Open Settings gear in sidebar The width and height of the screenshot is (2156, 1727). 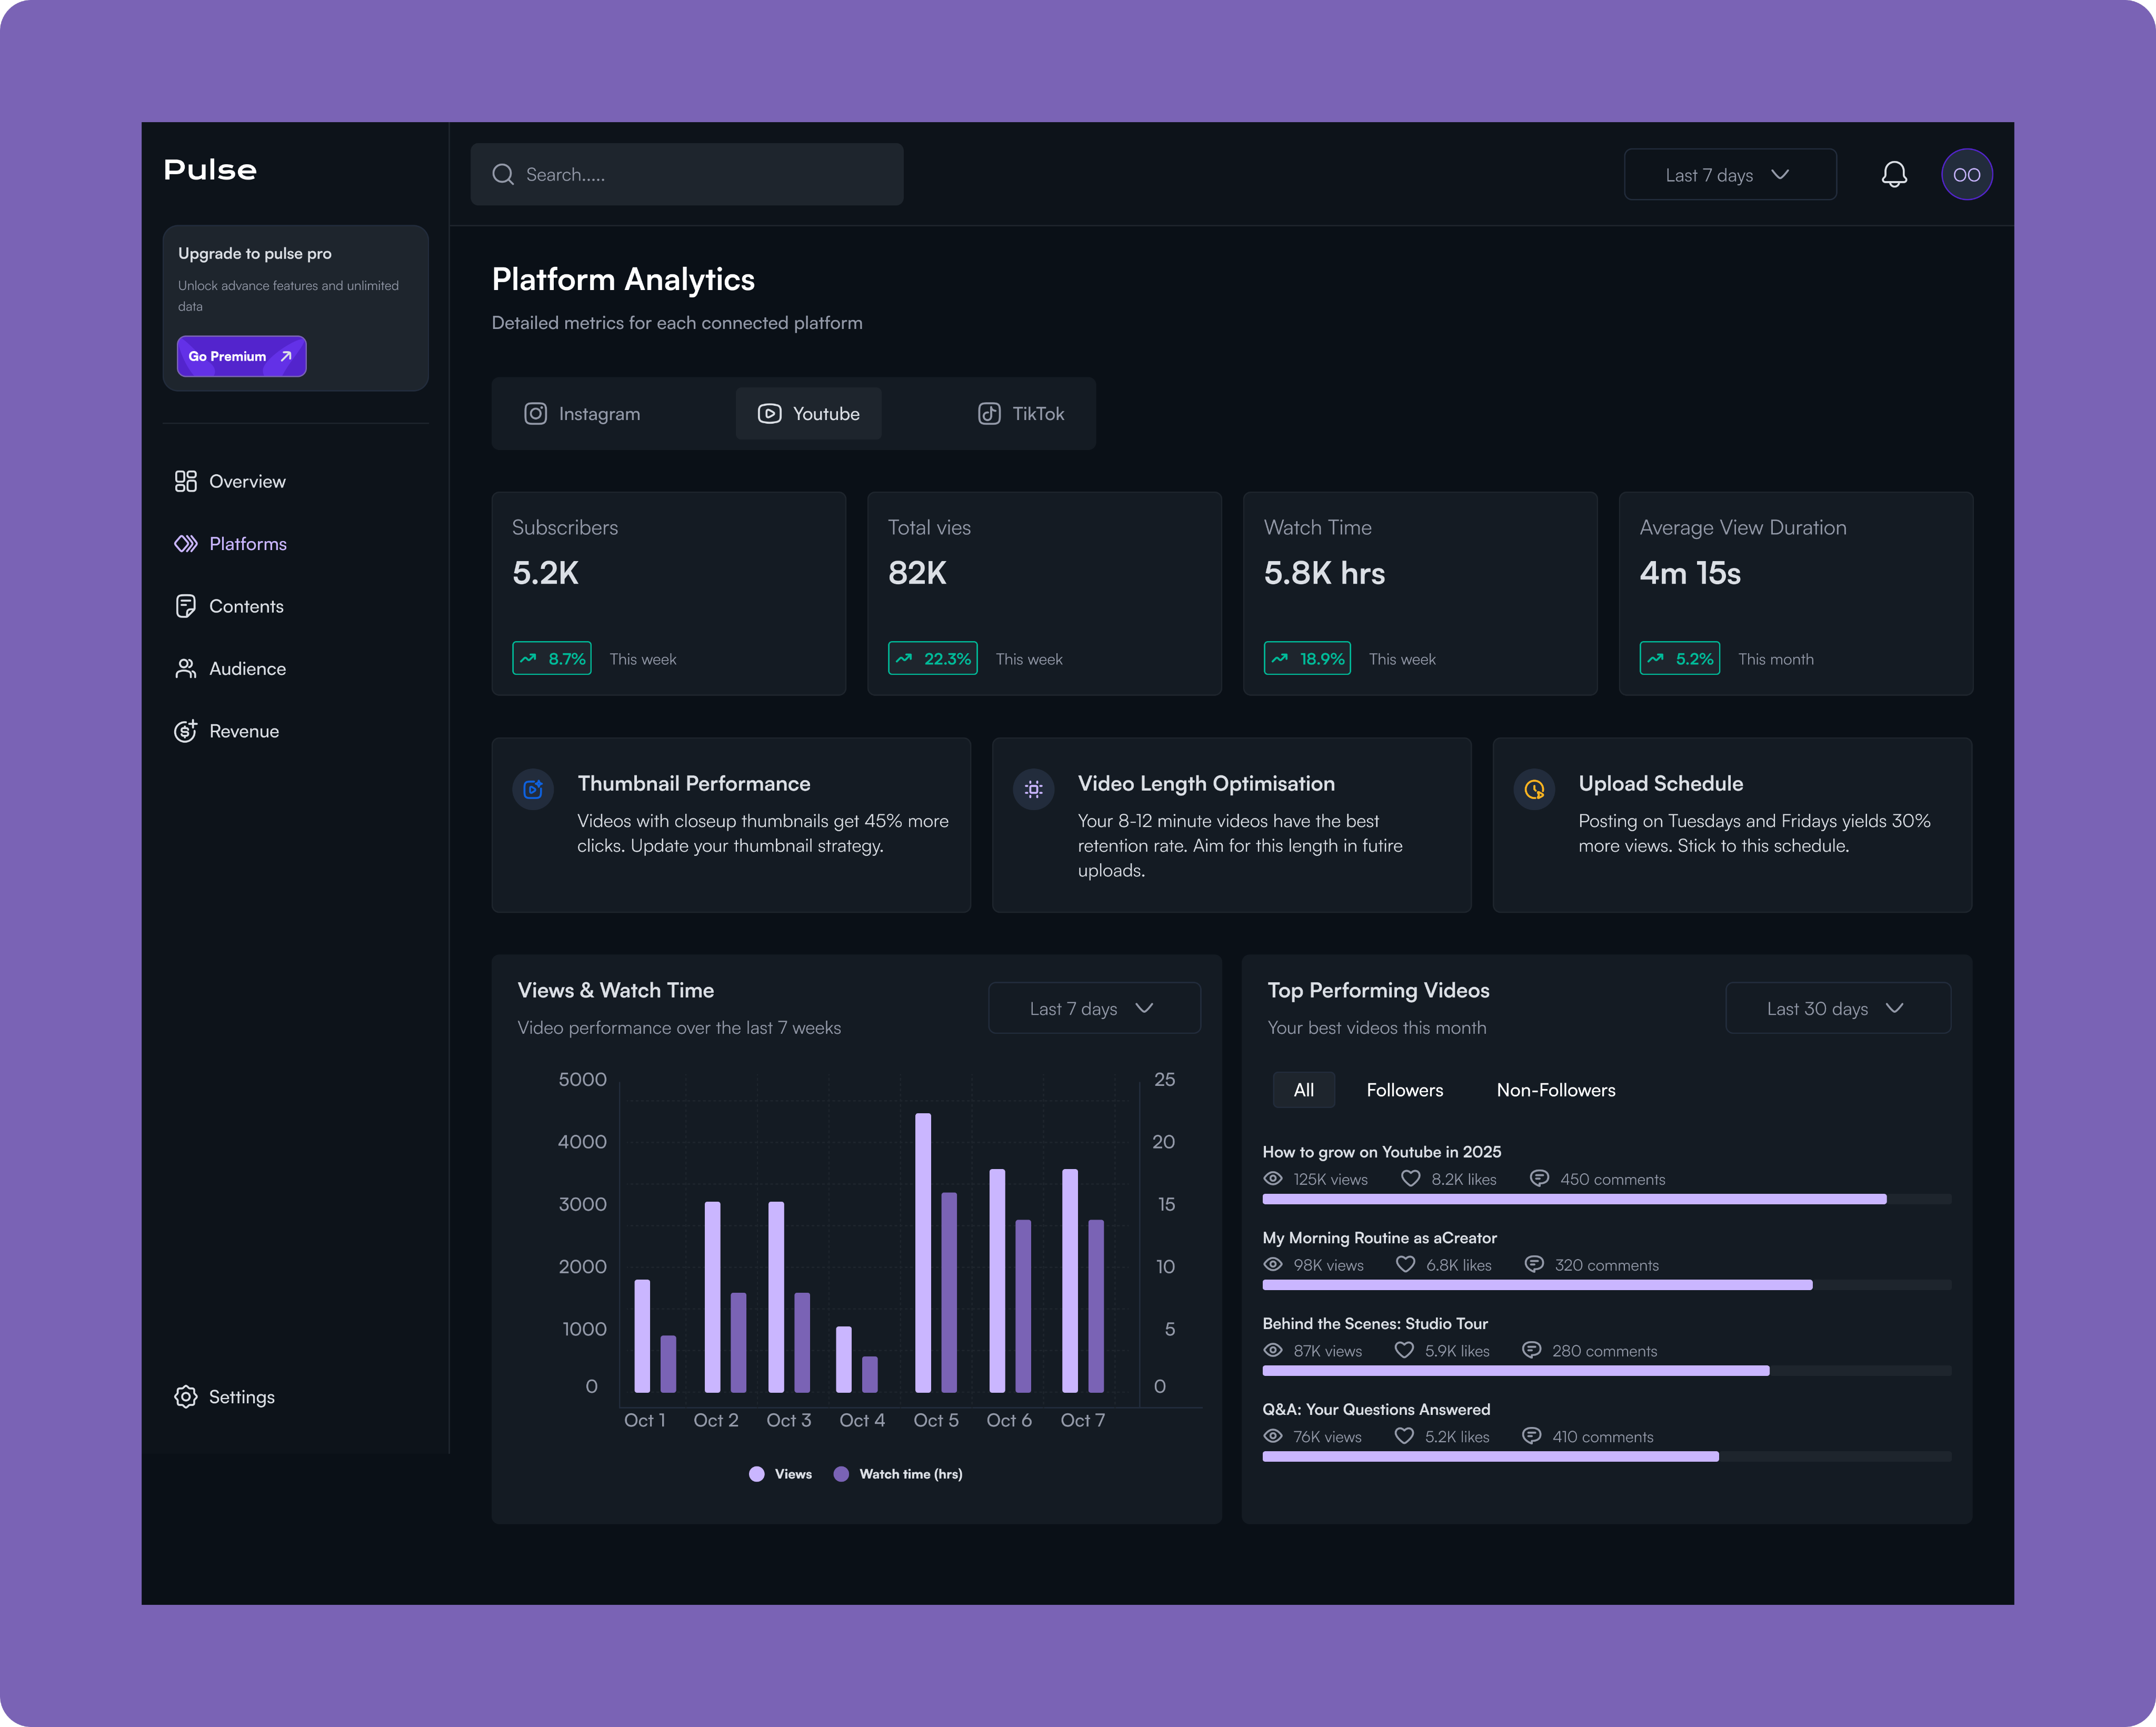(186, 1396)
